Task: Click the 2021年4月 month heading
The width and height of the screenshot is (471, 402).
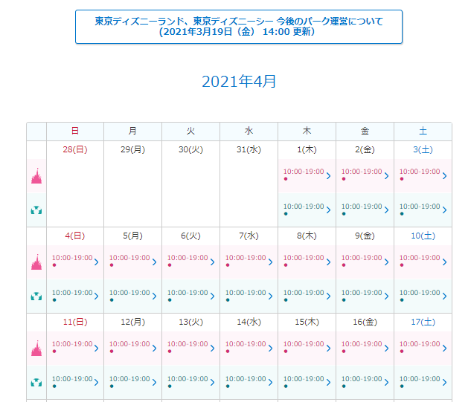Action: coord(239,81)
